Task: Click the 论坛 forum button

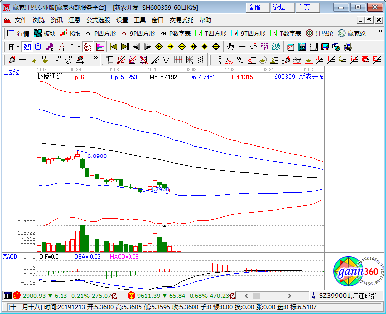Action: point(282,7)
